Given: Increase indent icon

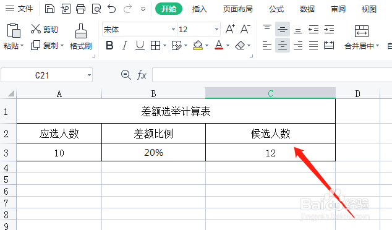Looking at the screenshot, I should [x=329, y=29].
